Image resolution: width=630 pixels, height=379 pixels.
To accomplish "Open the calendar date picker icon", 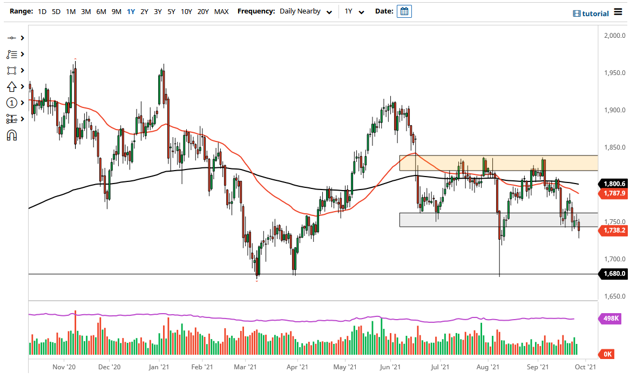I will [x=404, y=11].
